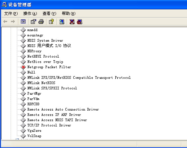The width and height of the screenshot is (187, 148).
Task: Click the Print toolbar icon
Action: tap(41, 22)
